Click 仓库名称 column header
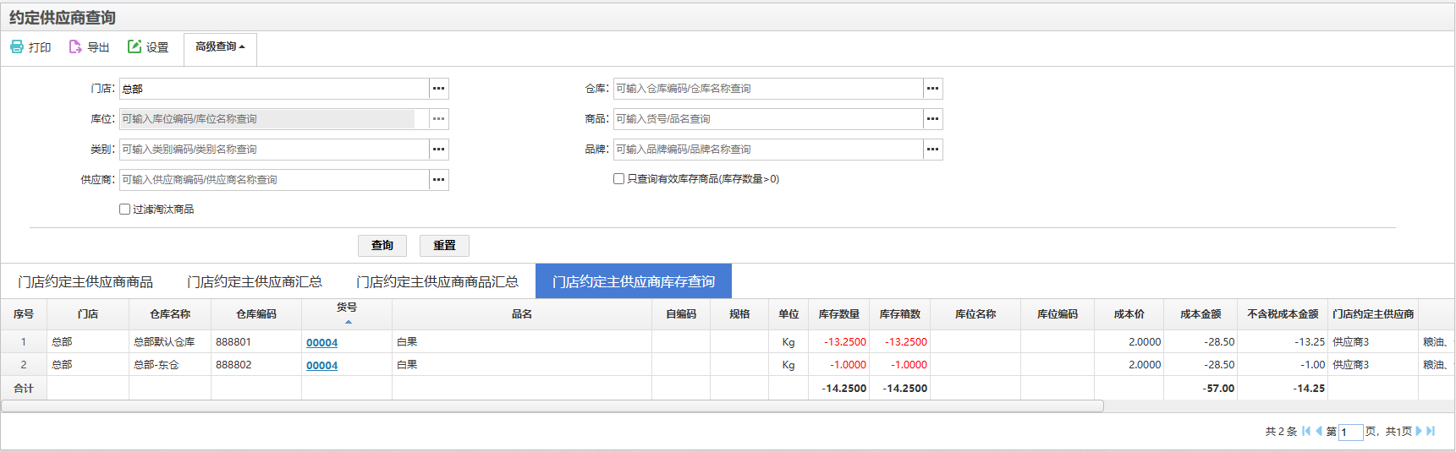Viewport: 1456px width, 452px height. click(170, 314)
